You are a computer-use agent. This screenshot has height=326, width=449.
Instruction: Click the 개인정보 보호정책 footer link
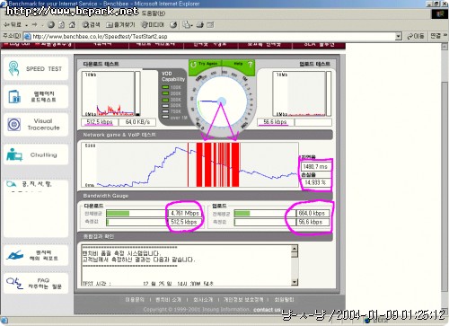pos(243,299)
